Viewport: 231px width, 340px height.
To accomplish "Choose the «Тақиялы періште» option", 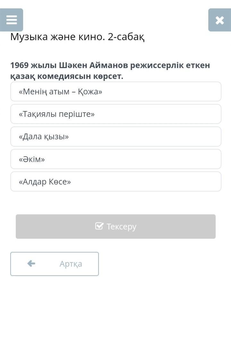I will [116, 114].
